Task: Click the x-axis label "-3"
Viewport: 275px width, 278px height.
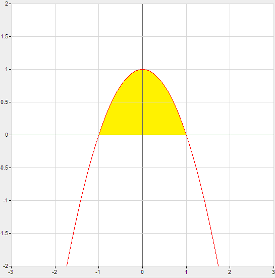Action: click(11, 272)
